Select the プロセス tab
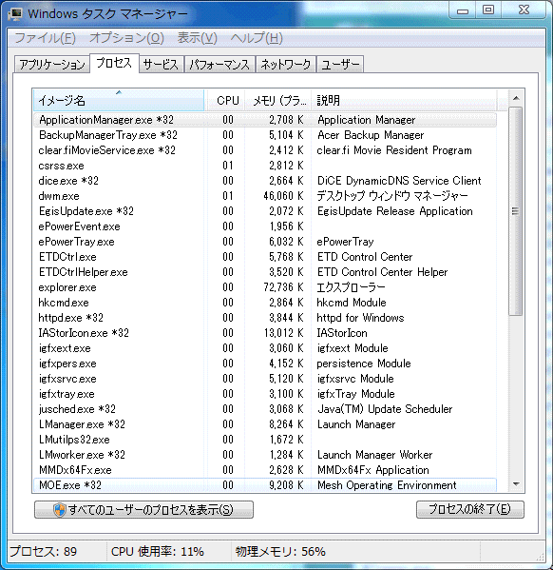Screen dimensions: 553x570 click(x=114, y=63)
